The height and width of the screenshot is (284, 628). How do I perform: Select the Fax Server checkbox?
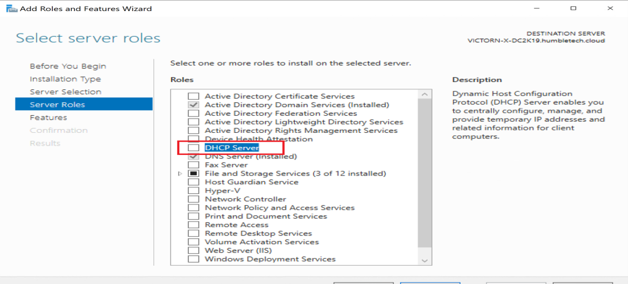click(193, 165)
